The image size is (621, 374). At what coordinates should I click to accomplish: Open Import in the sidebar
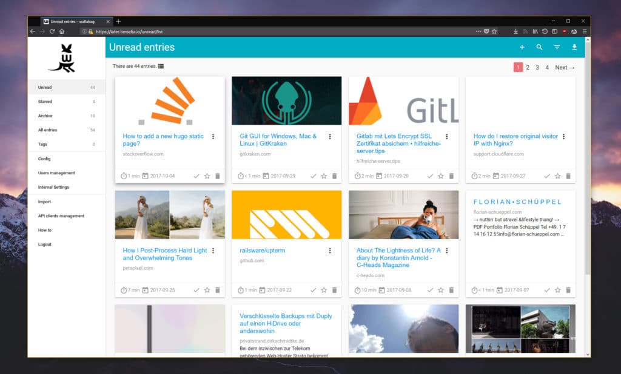(67, 202)
